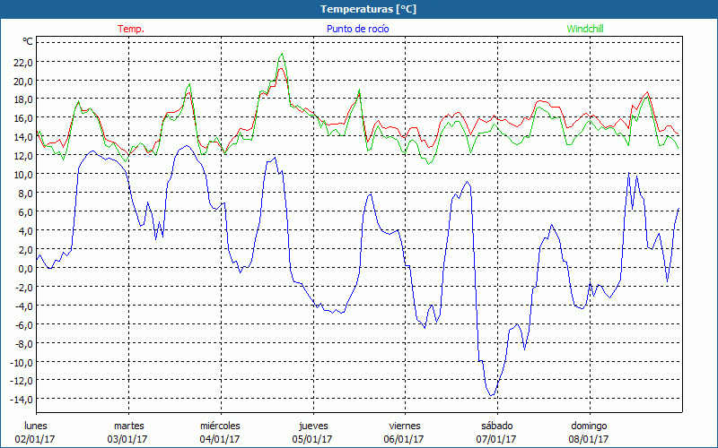
Task: Click the °C unit label on y-axis
Action: coord(28,41)
